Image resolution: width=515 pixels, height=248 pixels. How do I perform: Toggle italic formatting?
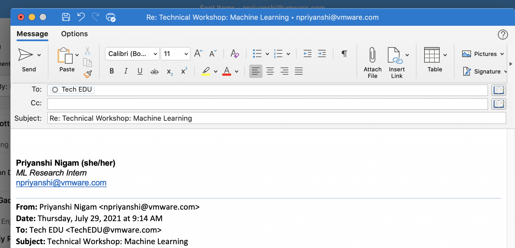(126, 71)
